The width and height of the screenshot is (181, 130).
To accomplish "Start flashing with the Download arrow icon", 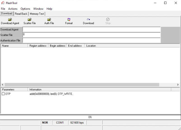I will pyautogui.click(x=89, y=19).
